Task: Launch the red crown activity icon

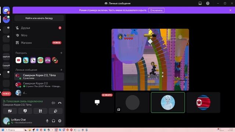Action: click(55, 60)
